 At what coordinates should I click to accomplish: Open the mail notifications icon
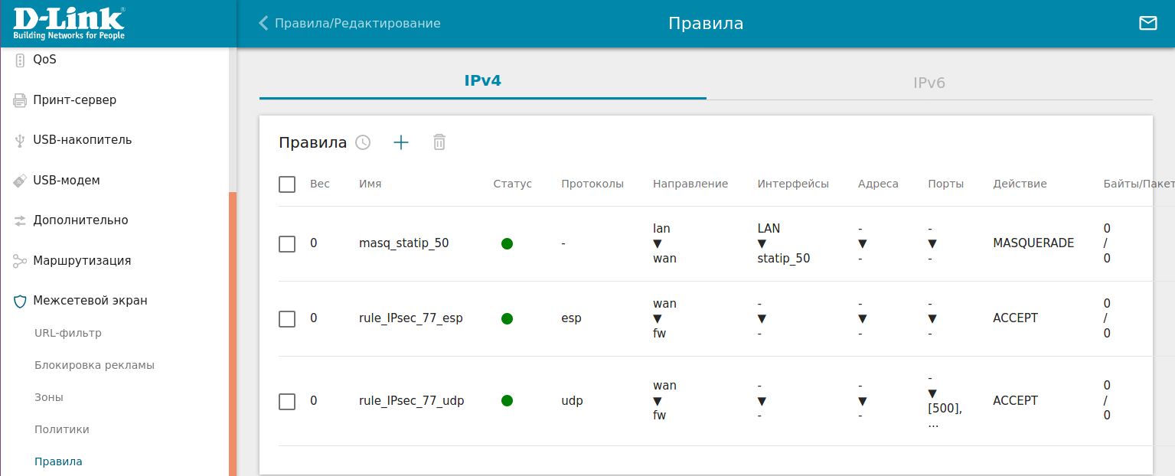[x=1147, y=24]
